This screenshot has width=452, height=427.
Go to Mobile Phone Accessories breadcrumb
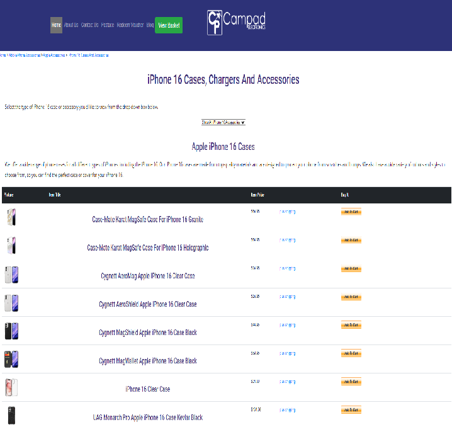click(x=25, y=55)
